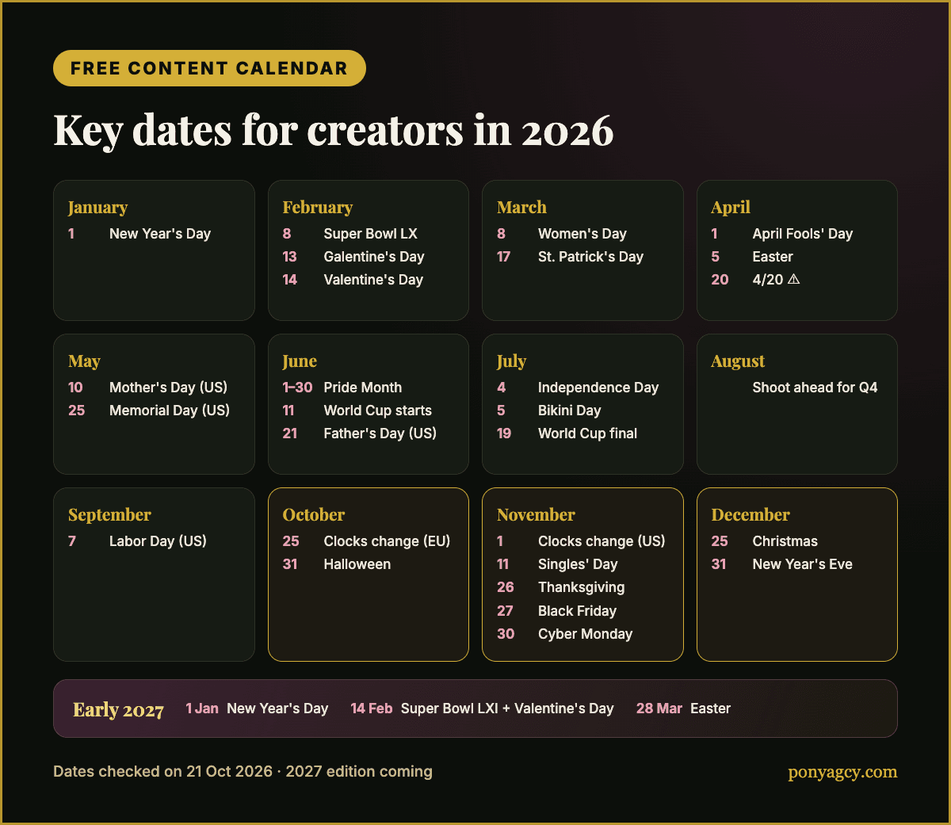951x825 pixels.
Task: Select the February month heading
Action: click(x=317, y=208)
